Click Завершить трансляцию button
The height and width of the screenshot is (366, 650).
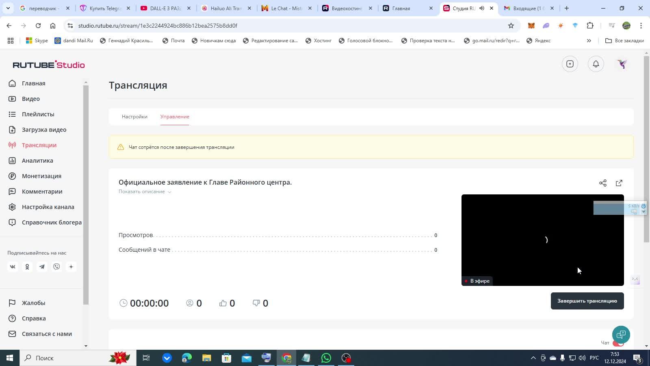(x=587, y=301)
